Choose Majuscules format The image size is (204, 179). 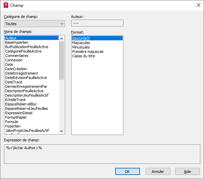(97, 43)
